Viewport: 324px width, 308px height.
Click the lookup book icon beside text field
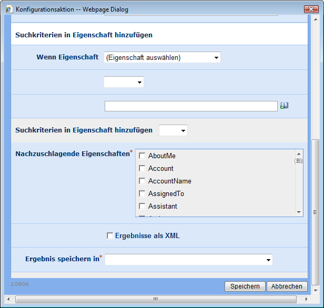(284, 106)
